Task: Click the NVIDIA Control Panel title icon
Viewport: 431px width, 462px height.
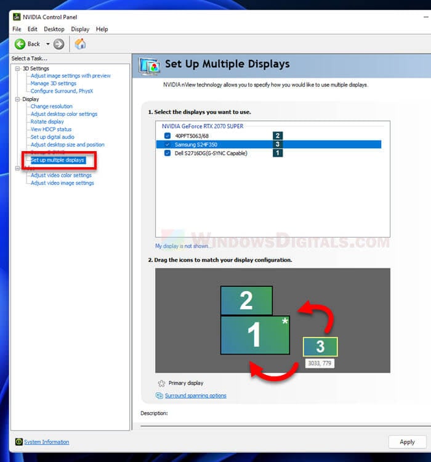Action: coord(17,17)
